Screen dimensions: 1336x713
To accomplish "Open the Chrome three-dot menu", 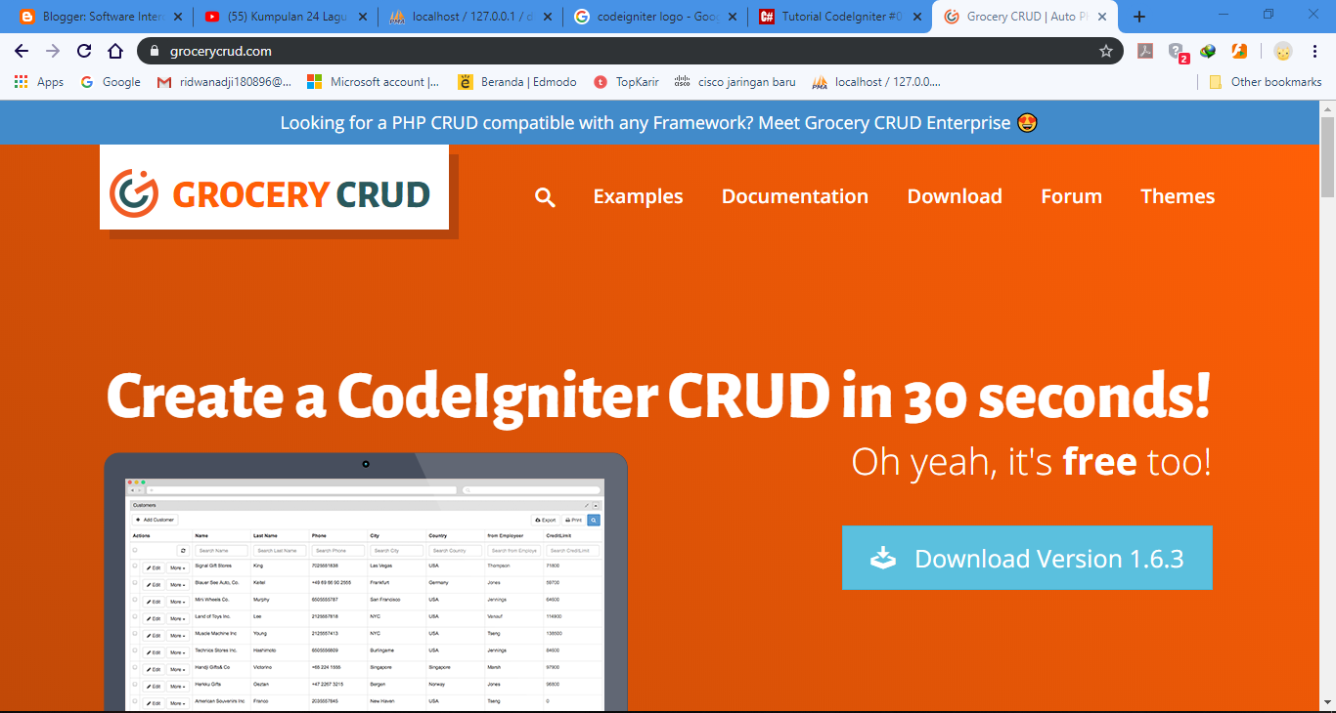I will click(x=1315, y=51).
